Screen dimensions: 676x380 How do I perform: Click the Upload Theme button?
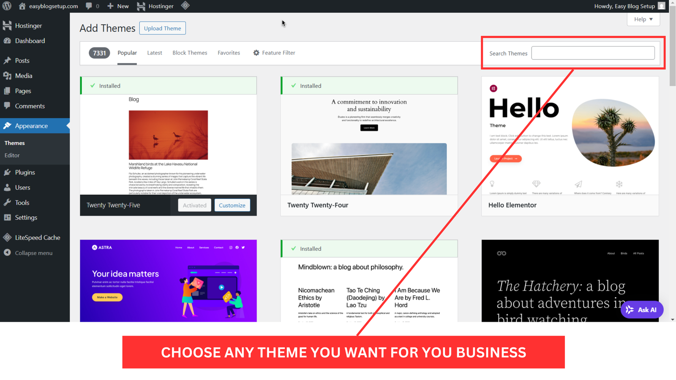tap(162, 28)
